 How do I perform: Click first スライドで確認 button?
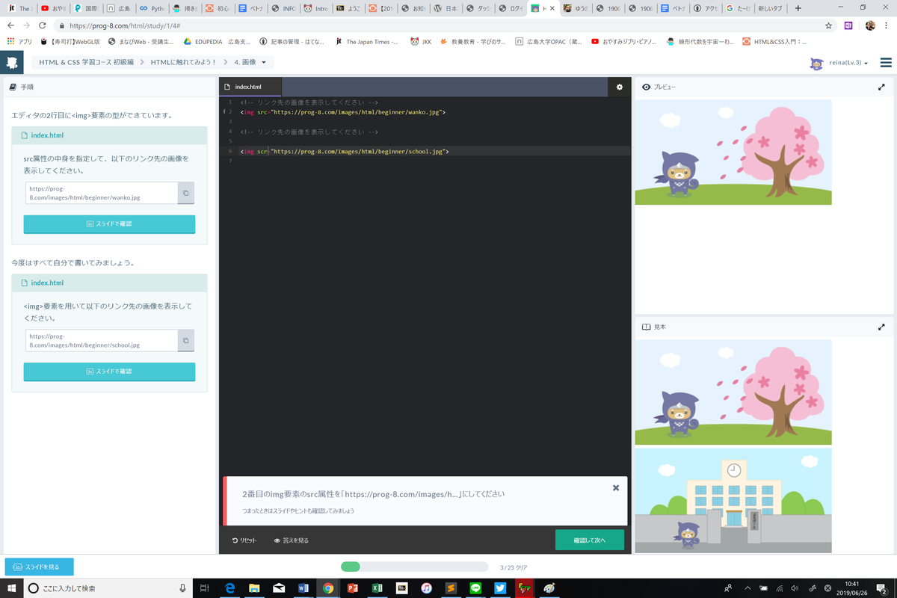pos(109,224)
